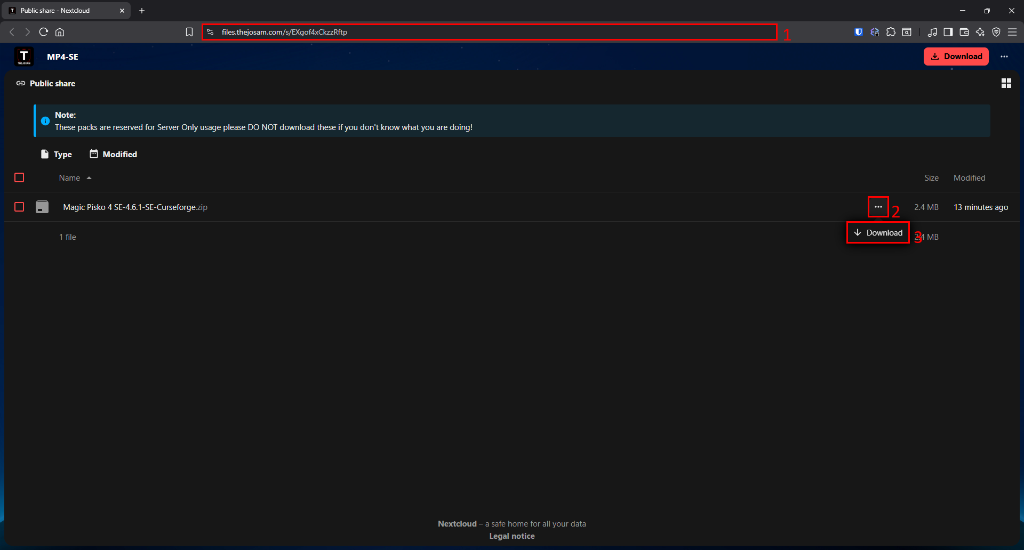Click the reload page icon

click(43, 32)
